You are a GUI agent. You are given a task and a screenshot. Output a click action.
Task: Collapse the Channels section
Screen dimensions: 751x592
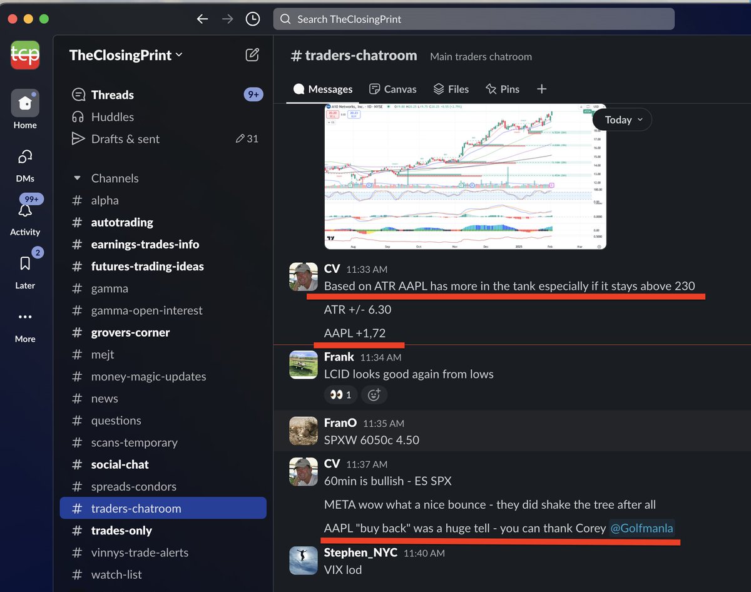(78, 178)
